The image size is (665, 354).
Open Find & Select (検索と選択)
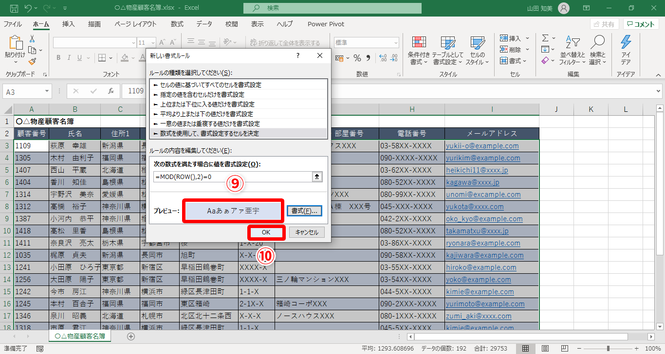click(597, 51)
